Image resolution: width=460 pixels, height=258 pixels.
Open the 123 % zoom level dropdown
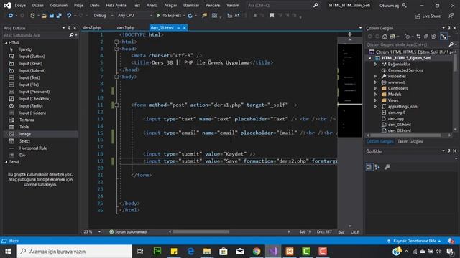[x=99, y=232]
